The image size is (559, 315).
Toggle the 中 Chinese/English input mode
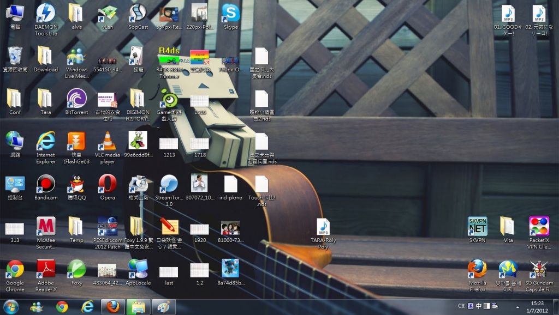479,306
